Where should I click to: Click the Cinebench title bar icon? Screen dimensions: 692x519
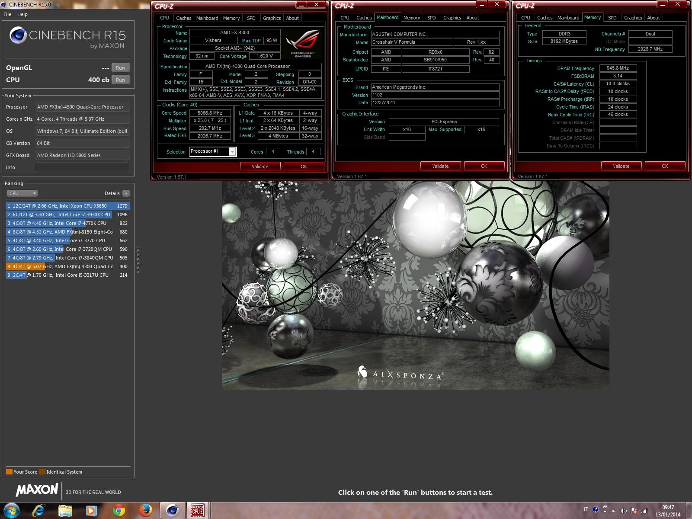[x=4, y=4]
